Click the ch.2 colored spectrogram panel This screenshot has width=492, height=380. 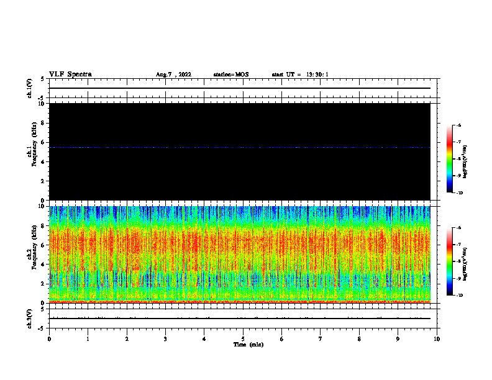click(x=240, y=255)
